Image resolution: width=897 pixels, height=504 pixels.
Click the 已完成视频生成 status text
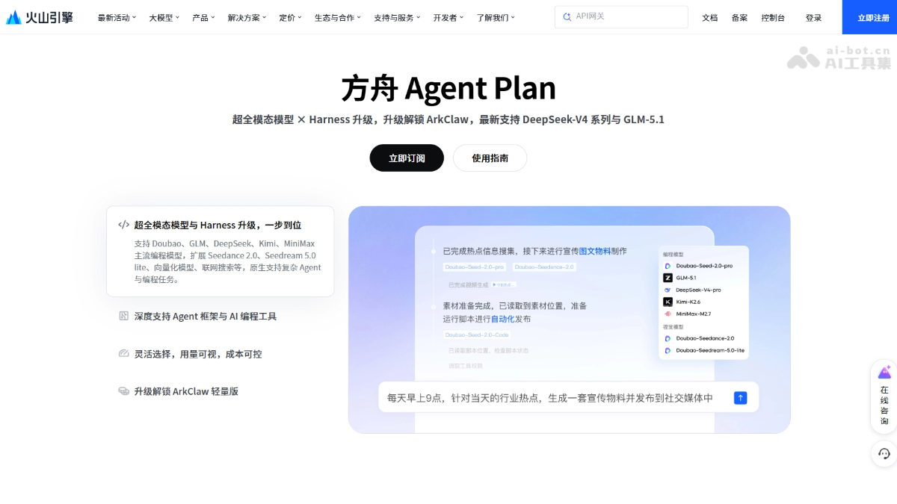468,284
